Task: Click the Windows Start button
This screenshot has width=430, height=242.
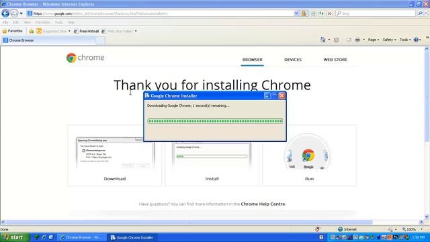Action: coord(14,237)
